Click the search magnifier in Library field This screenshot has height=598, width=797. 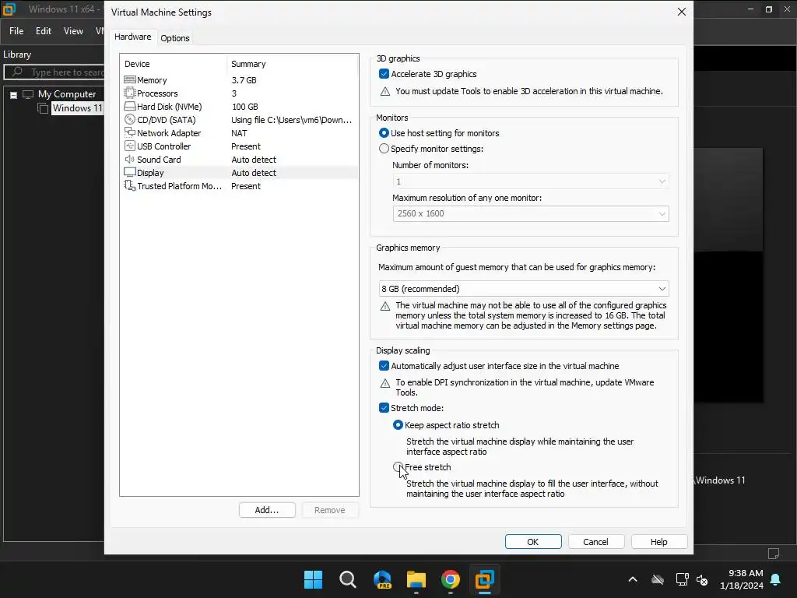pyautogui.click(x=17, y=72)
